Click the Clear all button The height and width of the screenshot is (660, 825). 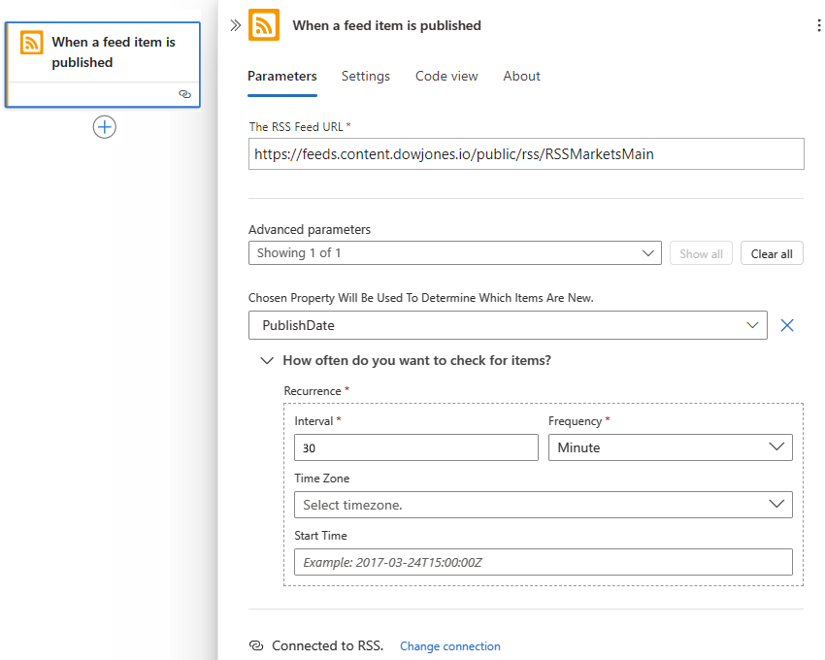(772, 252)
